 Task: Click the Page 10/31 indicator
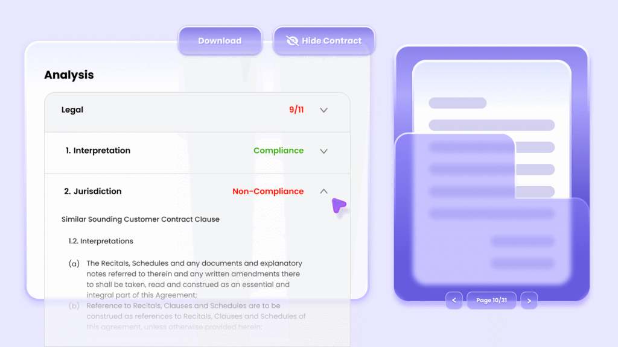tap(491, 300)
